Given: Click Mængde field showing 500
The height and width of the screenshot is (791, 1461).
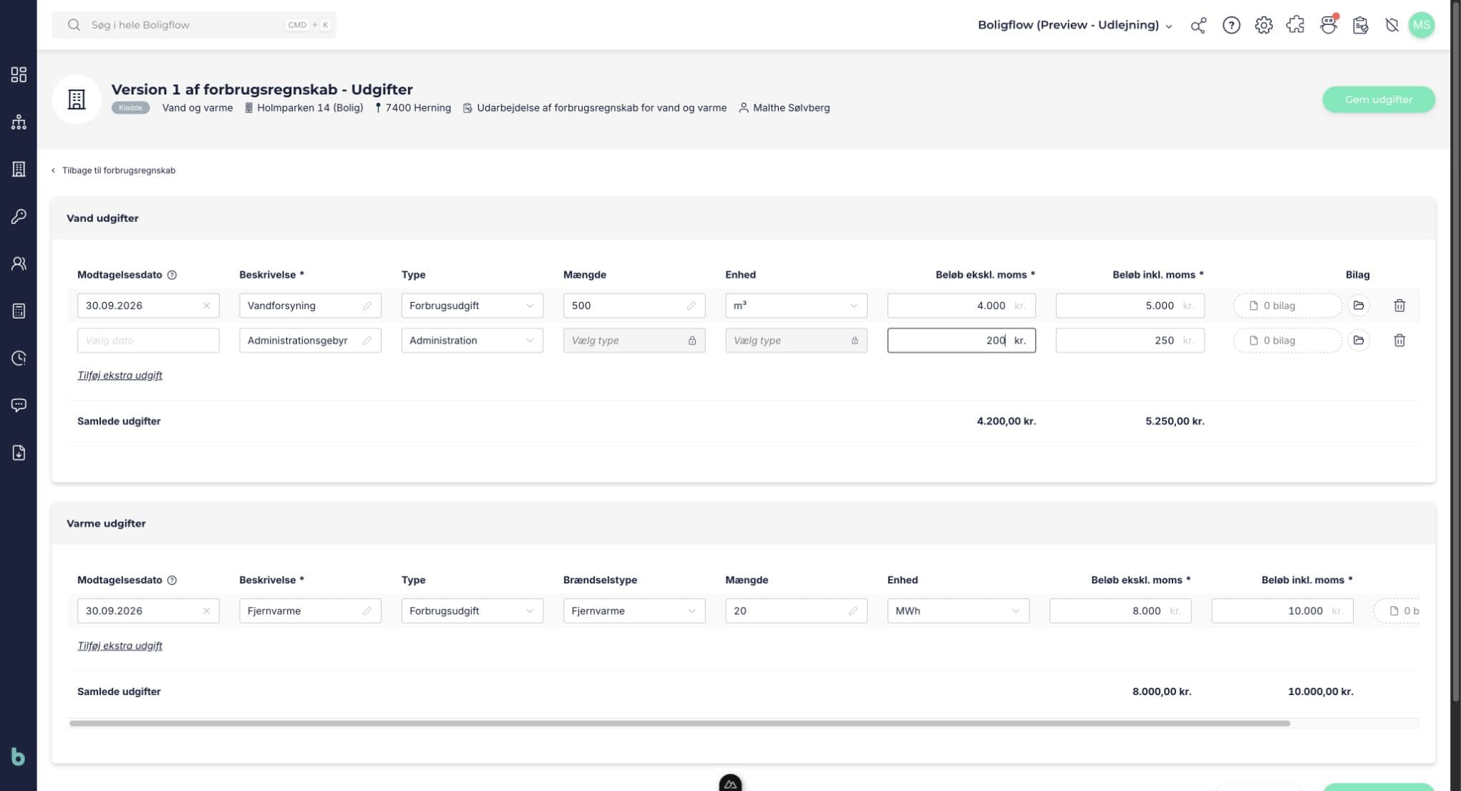Looking at the screenshot, I should (x=634, y=306).
